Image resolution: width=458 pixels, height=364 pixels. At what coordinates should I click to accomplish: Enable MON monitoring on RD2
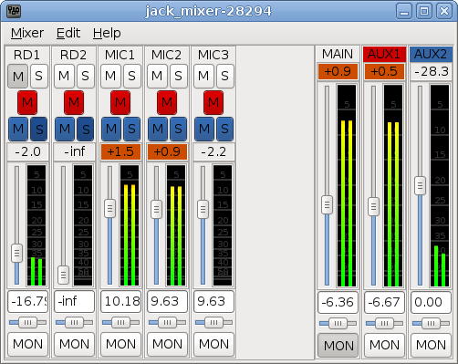tap(74, 344)
